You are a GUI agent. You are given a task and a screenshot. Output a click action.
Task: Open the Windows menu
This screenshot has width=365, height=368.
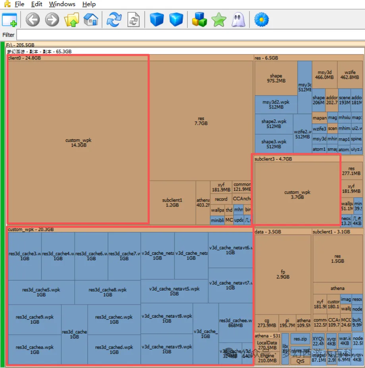point(62,4)
